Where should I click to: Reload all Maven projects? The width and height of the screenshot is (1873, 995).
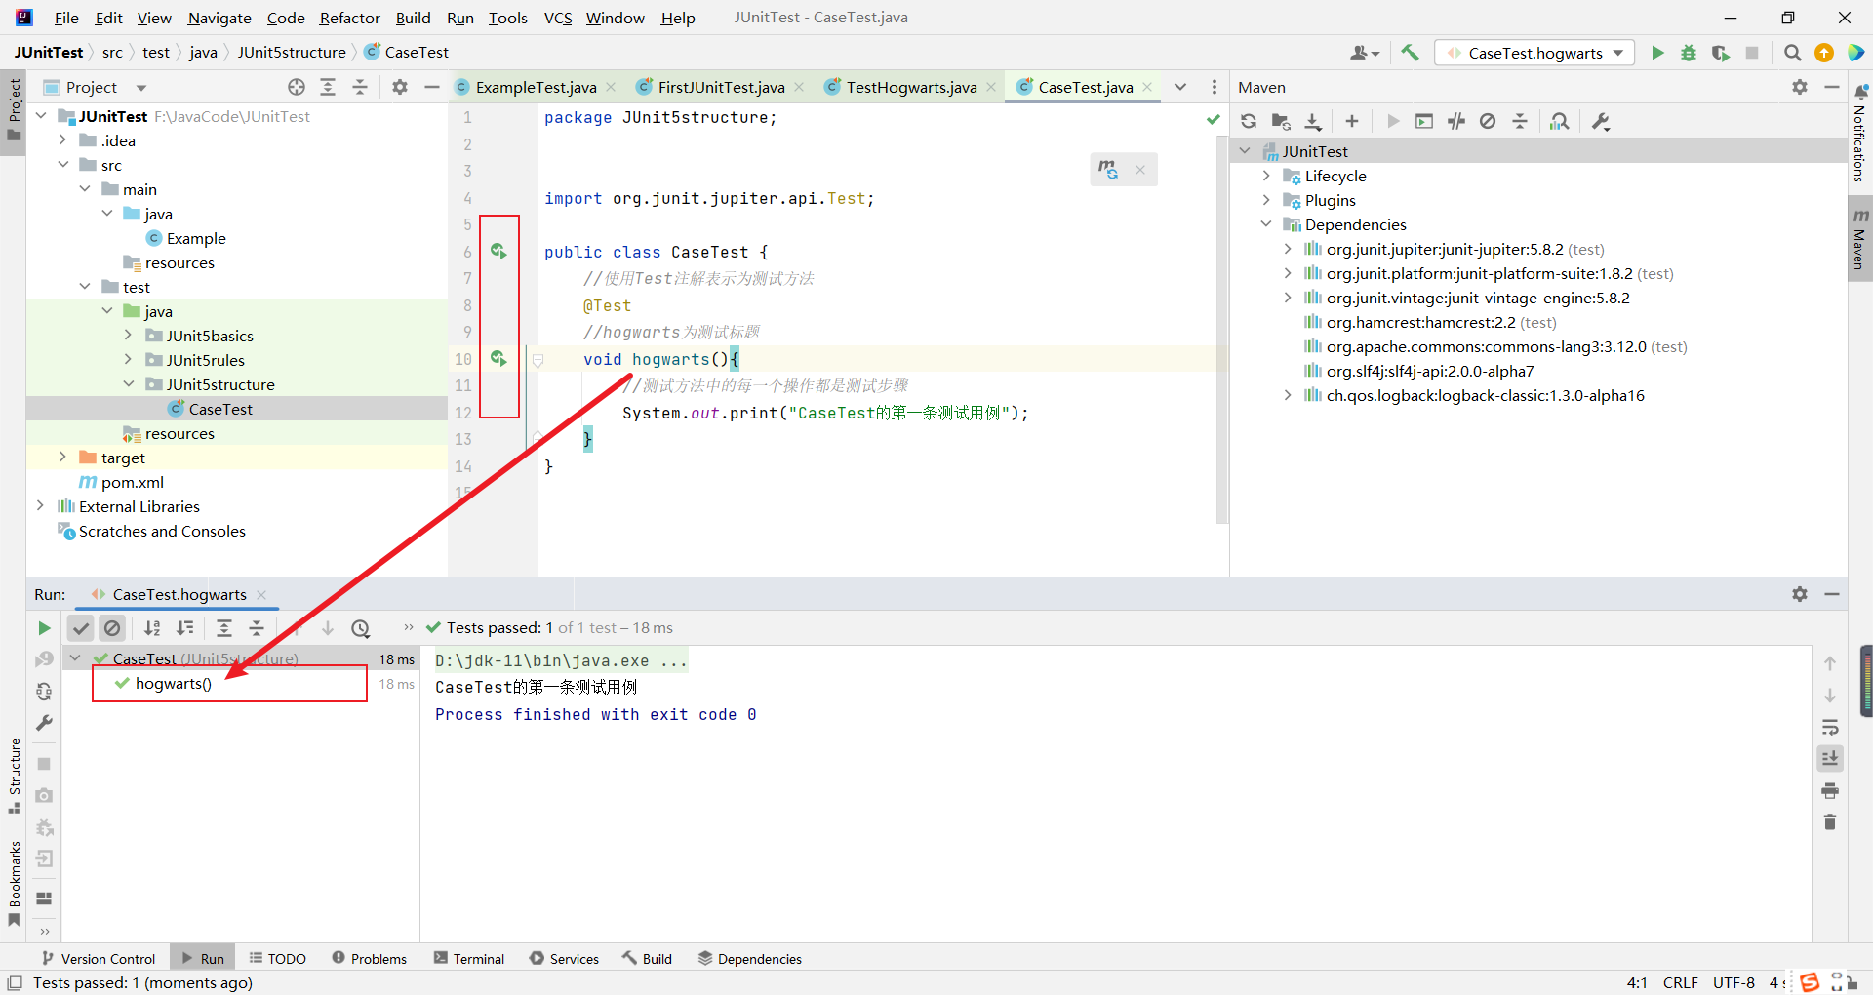(x=1249, y=121)
